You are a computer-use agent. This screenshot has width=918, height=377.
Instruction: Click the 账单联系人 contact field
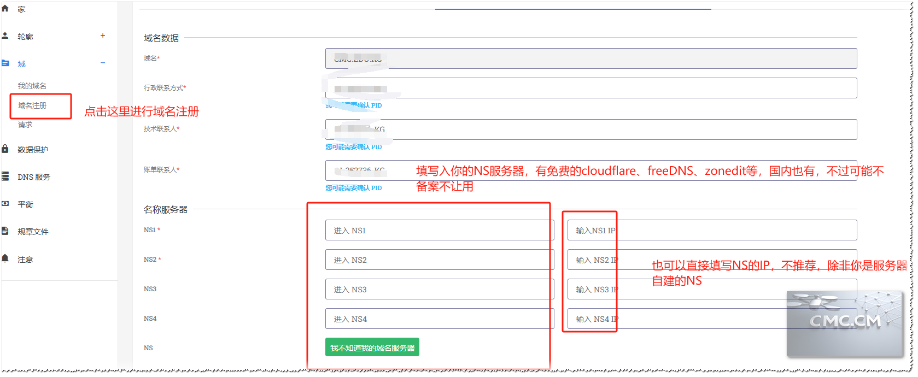coord(591,170)
